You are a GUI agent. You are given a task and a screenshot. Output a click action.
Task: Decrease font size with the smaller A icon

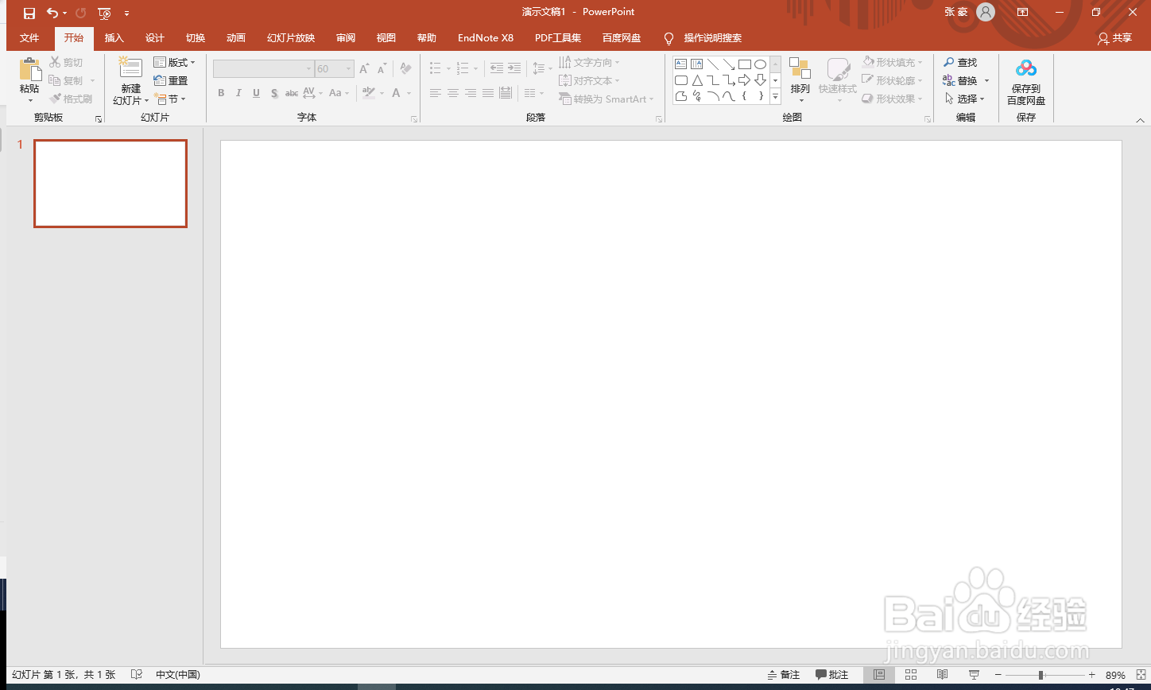click(382, 69)
